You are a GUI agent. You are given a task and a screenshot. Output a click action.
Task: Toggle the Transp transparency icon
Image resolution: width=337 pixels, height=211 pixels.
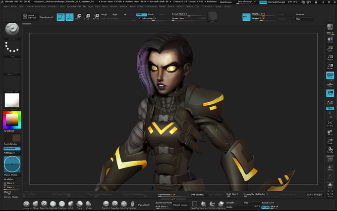tap(330, 168)
